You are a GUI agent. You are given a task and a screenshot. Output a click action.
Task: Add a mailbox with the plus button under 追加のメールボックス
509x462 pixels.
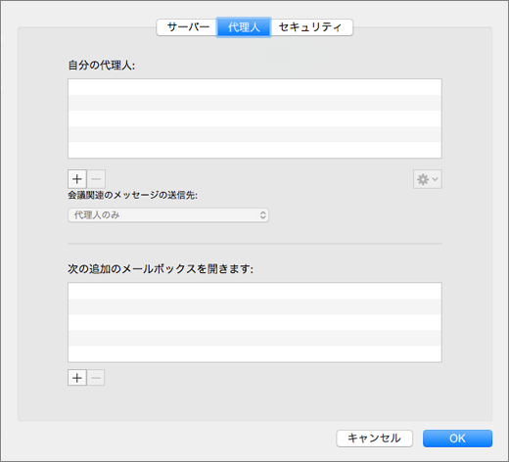[x=77, y=378]
